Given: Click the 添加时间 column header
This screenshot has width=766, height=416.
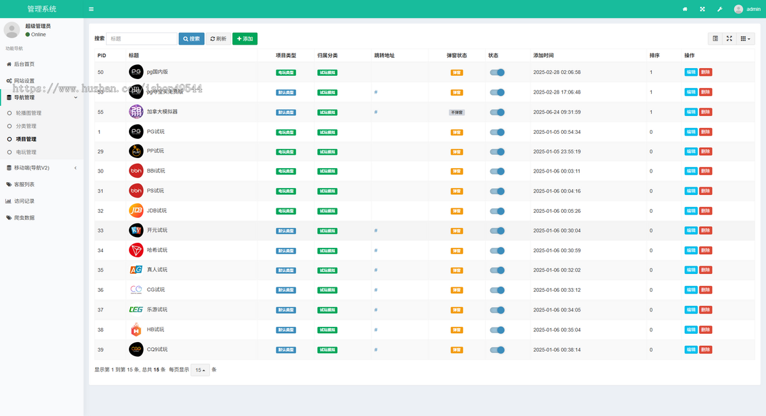Looking at the screenshot, I should (x=544, y=55).
